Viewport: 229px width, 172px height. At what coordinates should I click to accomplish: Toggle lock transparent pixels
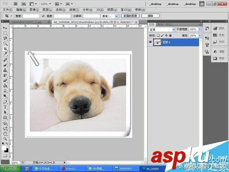tap(158, 35)
